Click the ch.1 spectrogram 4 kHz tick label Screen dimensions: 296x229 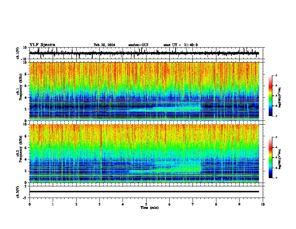click(x=26, y=98)
